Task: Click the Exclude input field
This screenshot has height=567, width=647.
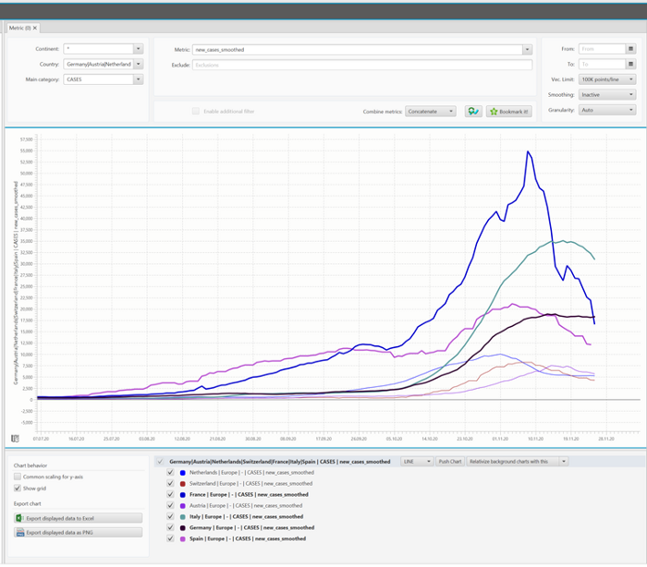Action: [361, 65]
